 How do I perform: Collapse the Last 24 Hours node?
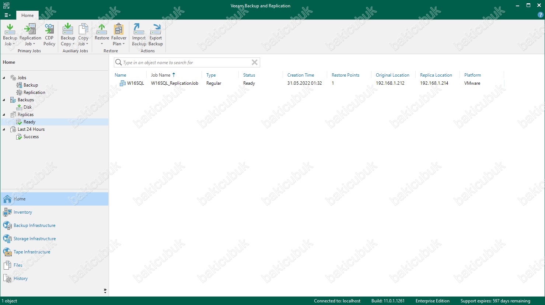click(x=4, y=129)
